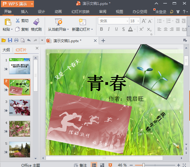Increase list indent level

(184, 21)
